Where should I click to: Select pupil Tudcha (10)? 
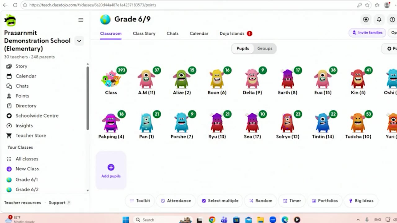tap(358, 125)
